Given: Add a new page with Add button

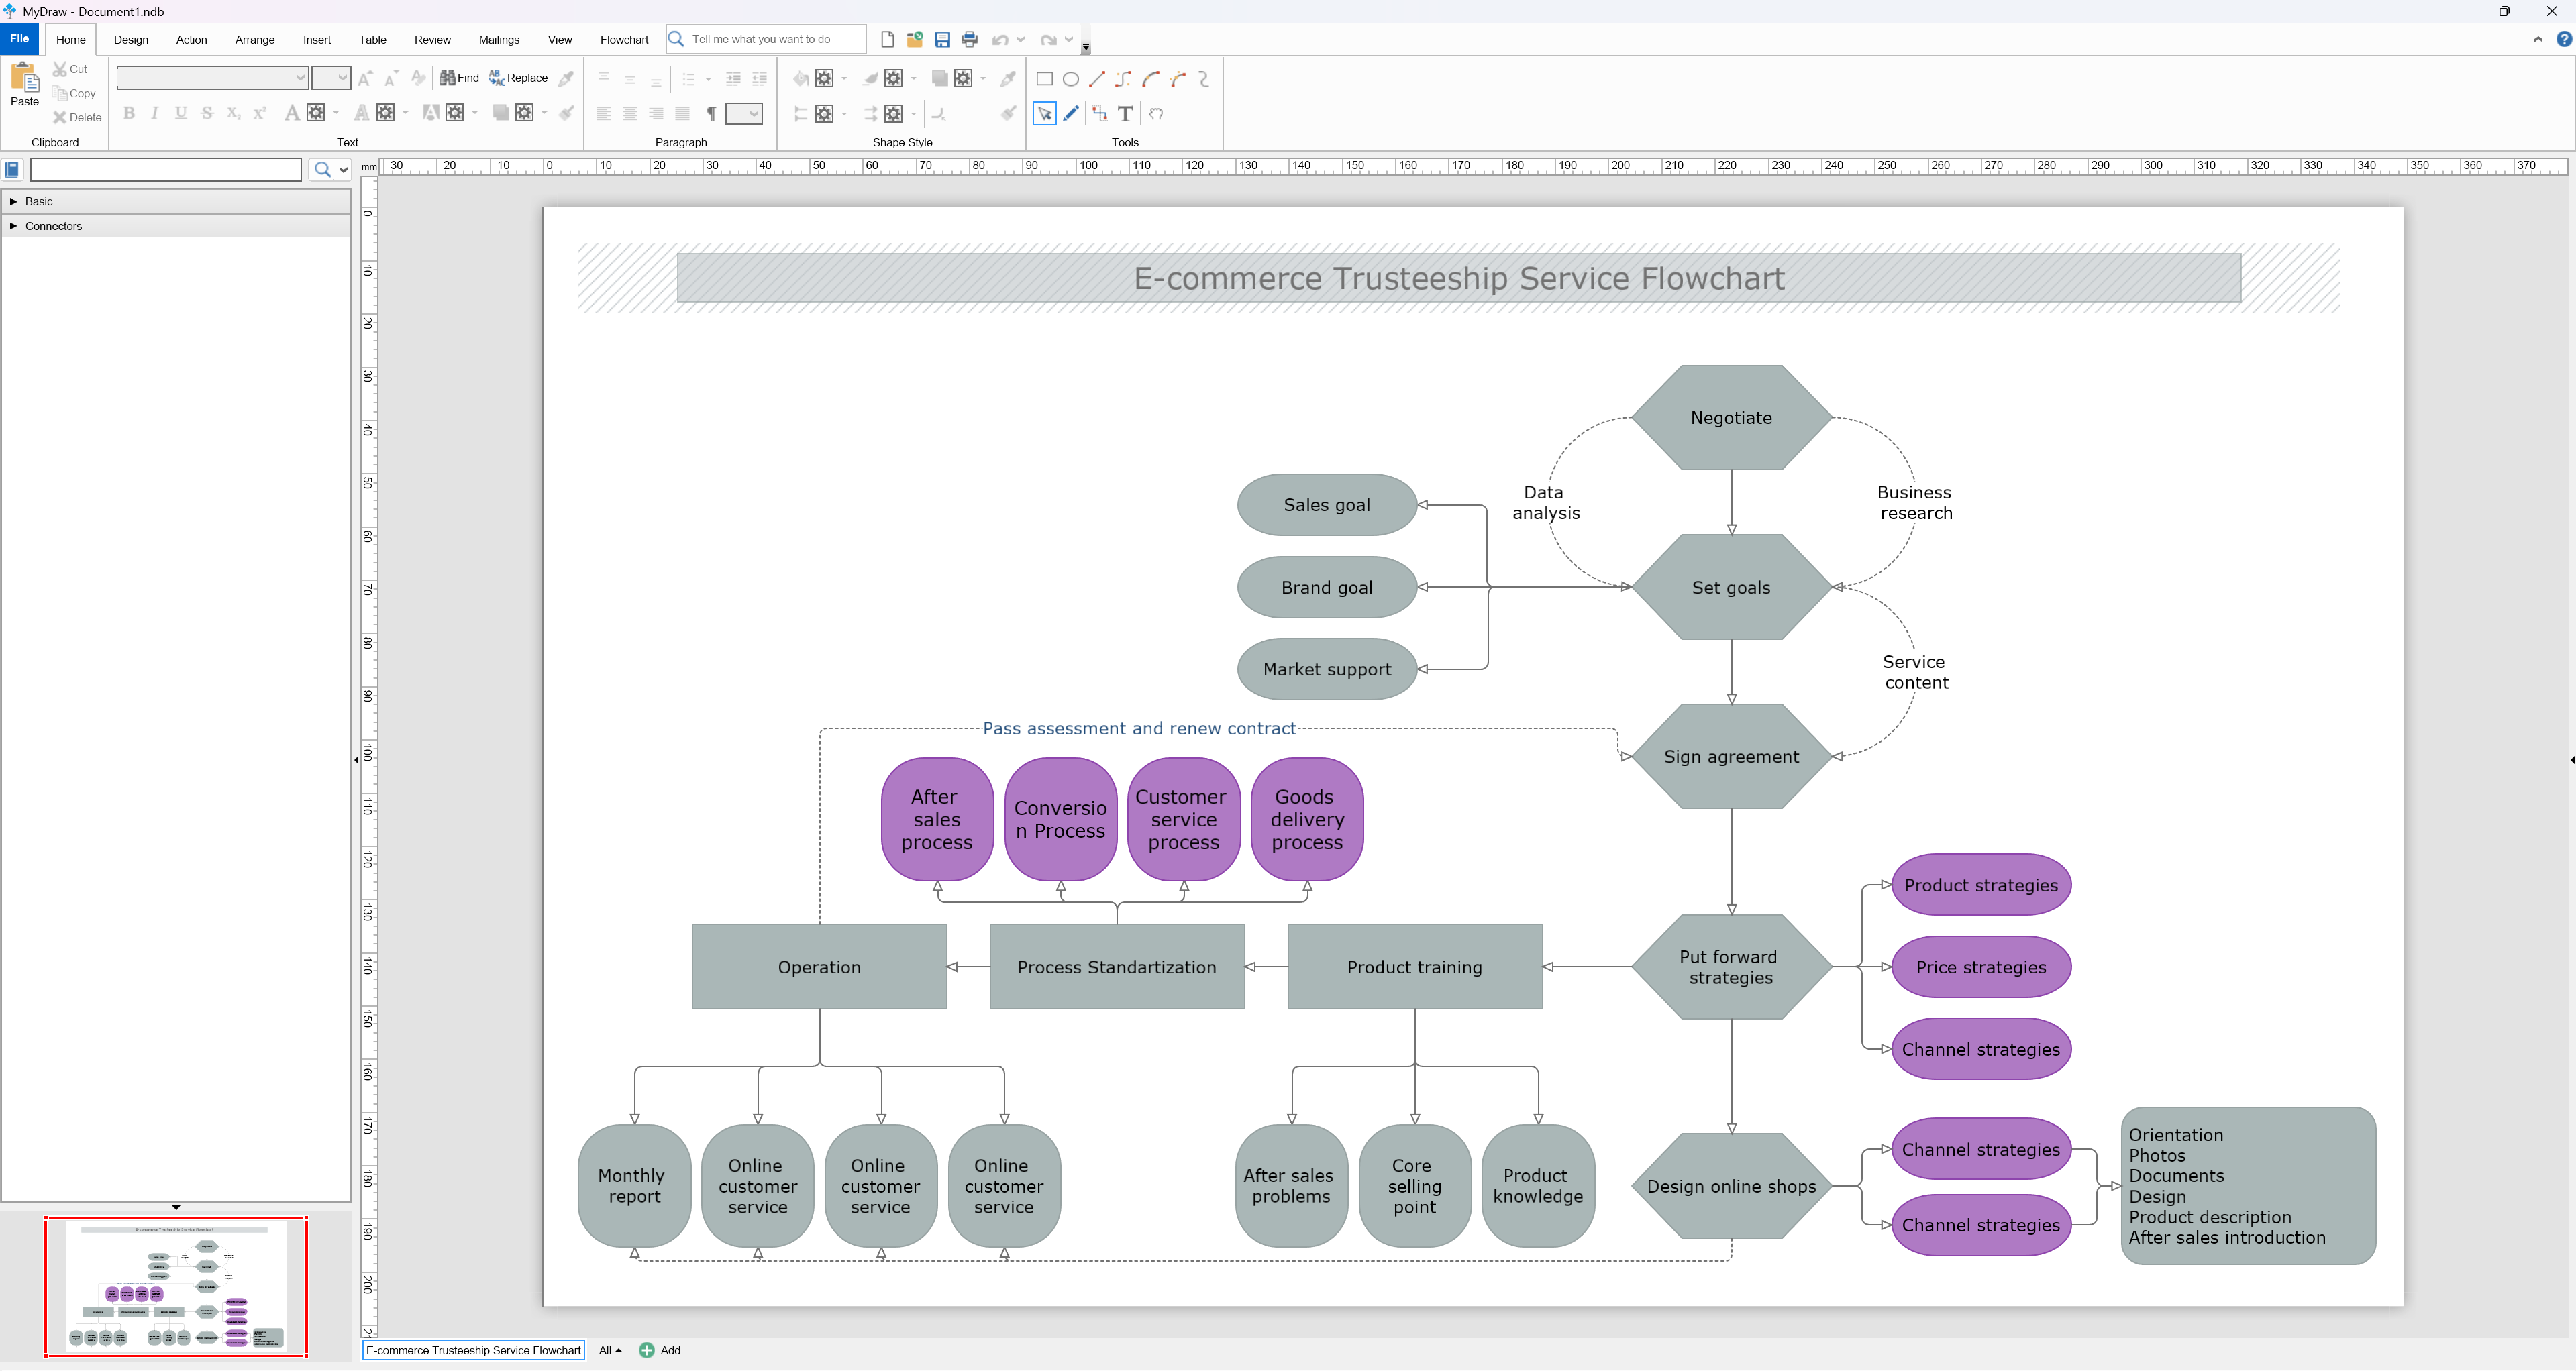Looking at the screenshot, I should coord(660,1350).
